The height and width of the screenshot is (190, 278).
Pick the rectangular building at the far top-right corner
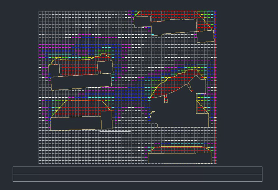click(205, 36)
